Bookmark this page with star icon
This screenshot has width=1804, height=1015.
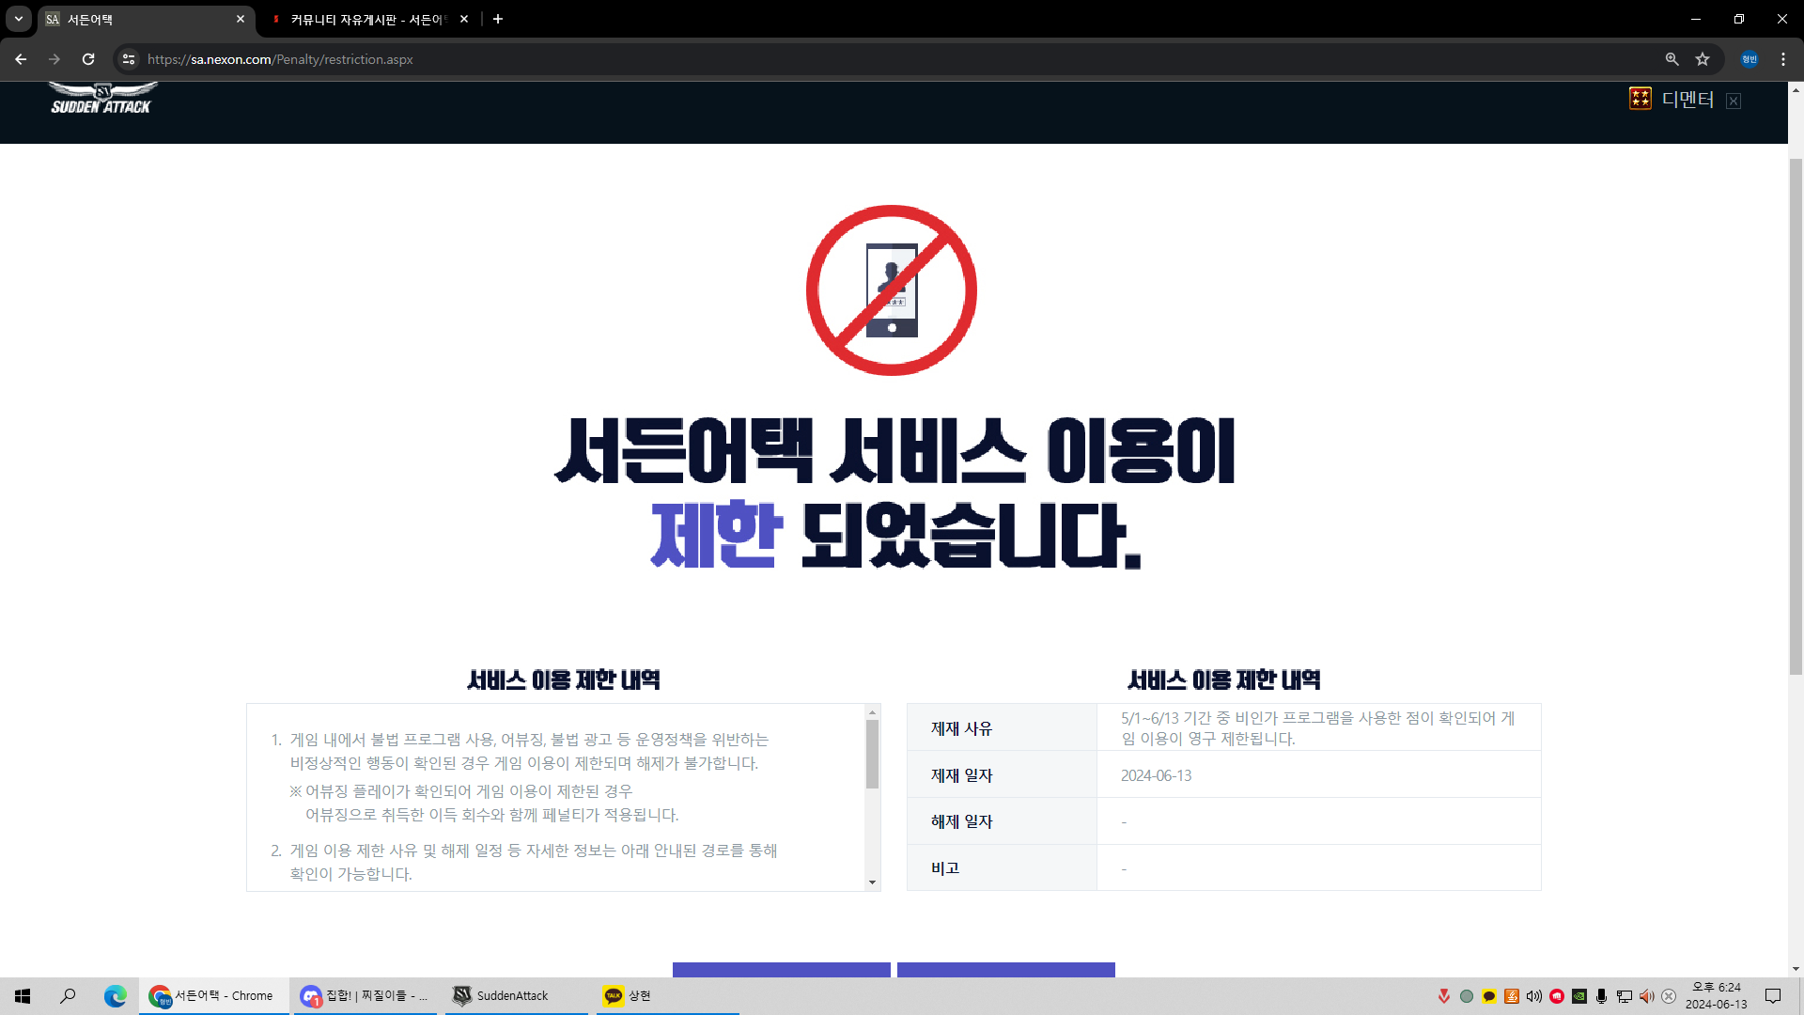click(x=1703, y=59)
